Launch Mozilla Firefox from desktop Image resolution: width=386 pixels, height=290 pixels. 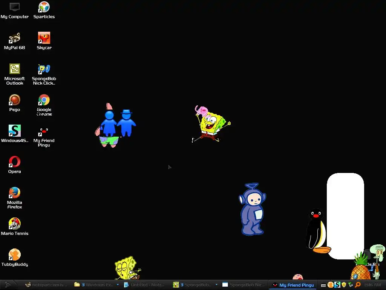(x=15, y=198)
